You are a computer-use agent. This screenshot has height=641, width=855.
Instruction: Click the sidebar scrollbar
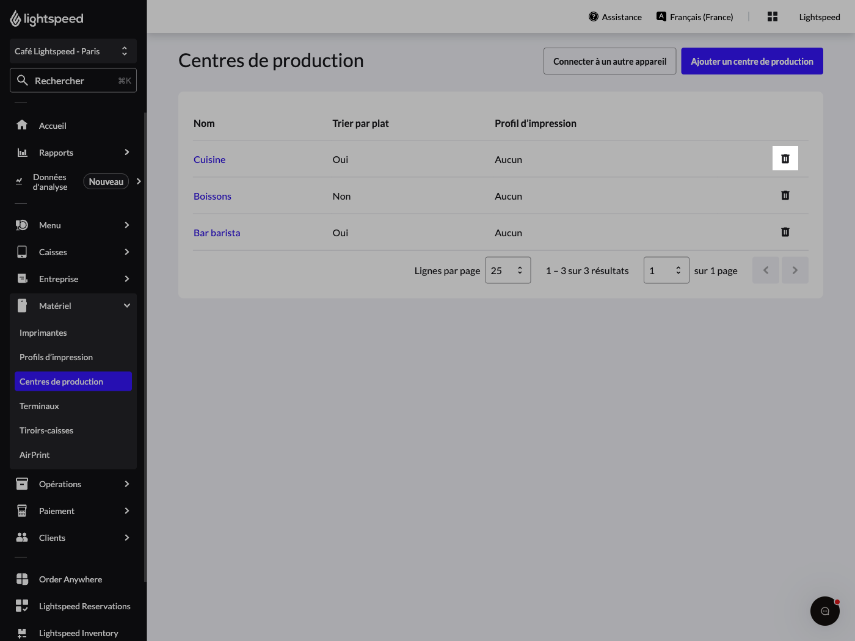tap(145, 347)
